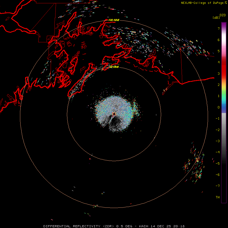The image size is (228, 228).
Task: Select the -2 value on color scale
Action: click(218, 130)
